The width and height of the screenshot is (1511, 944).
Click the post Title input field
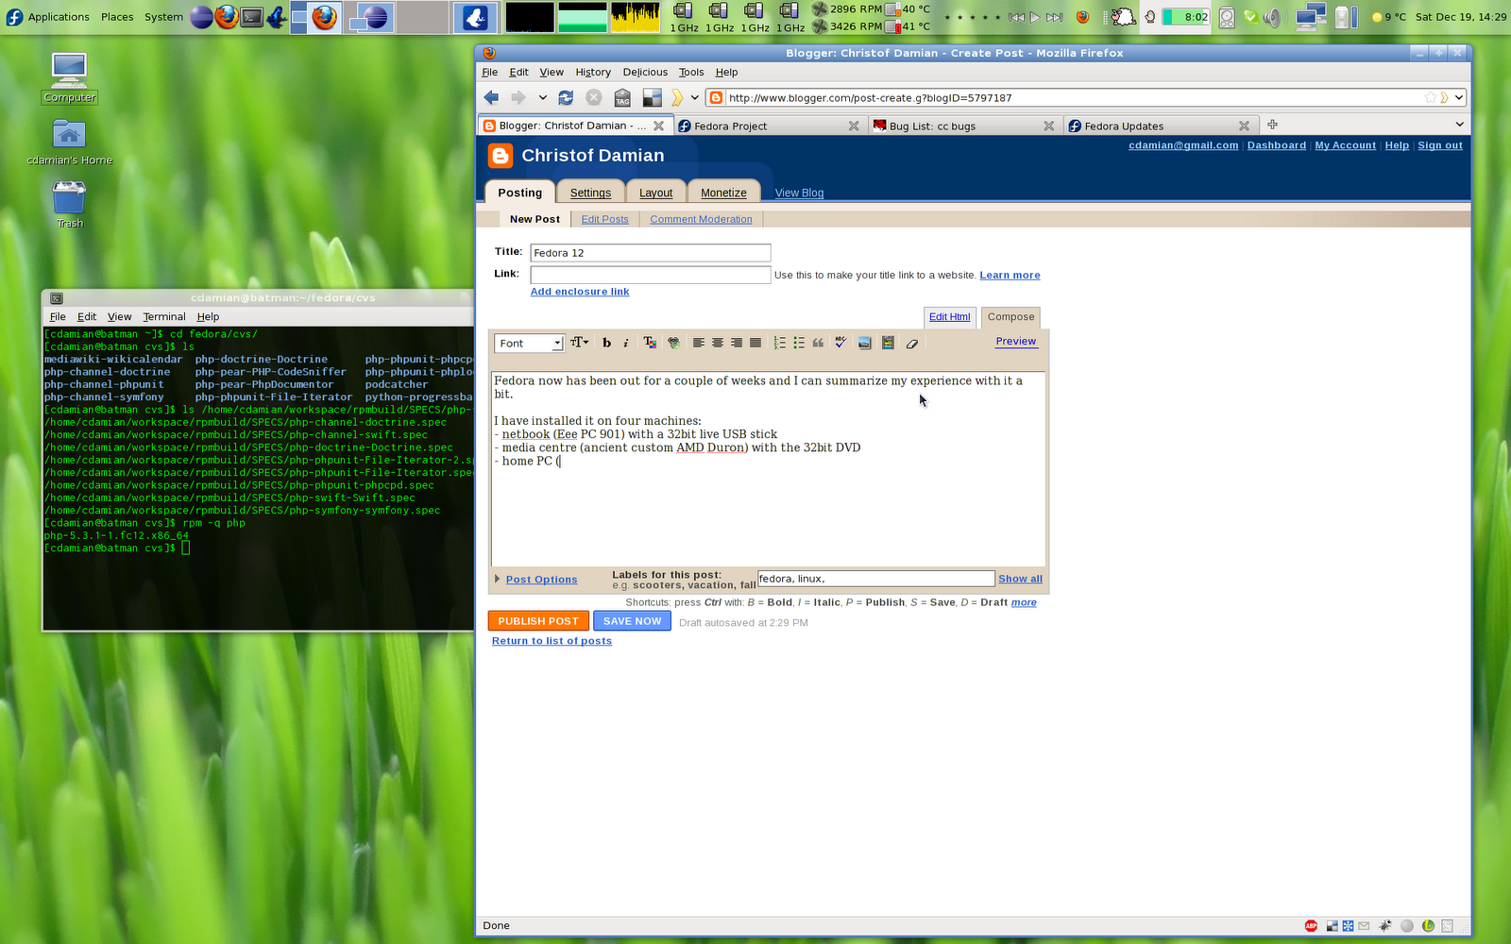pyautogui.click(x=650, y=253)
